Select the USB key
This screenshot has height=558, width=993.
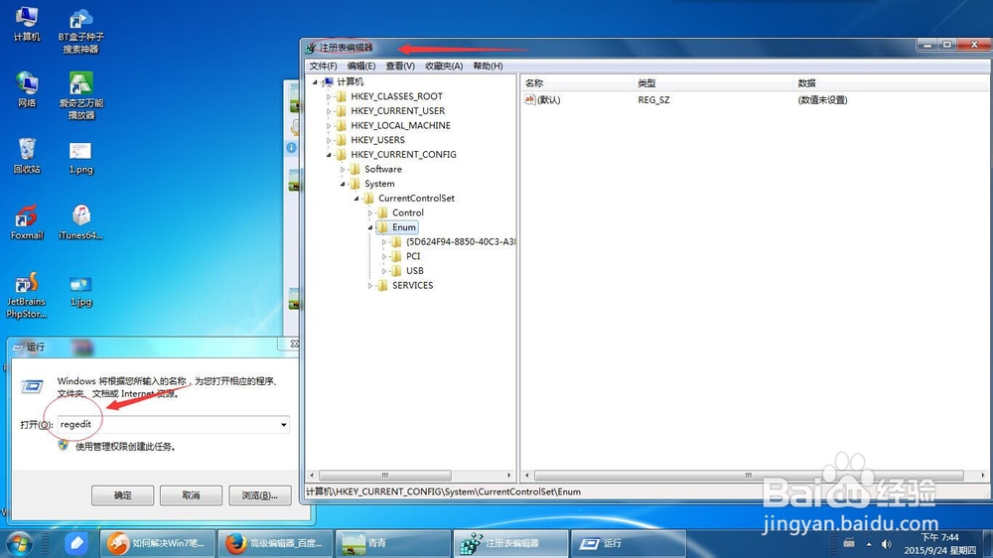415,271
